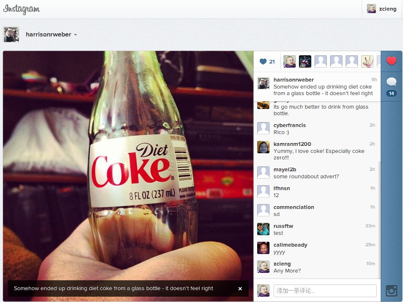Open the harrisonrweber profile name link
Viewport: 403px width, 302px height.
48,34
